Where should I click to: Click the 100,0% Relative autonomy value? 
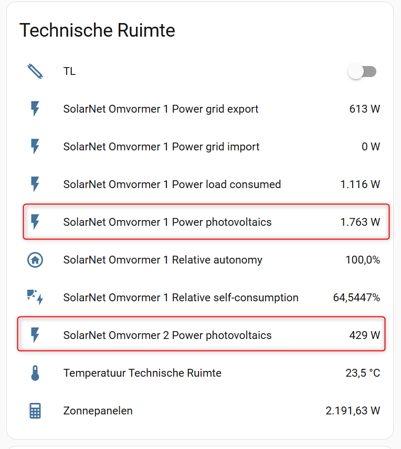coord(364,260)
